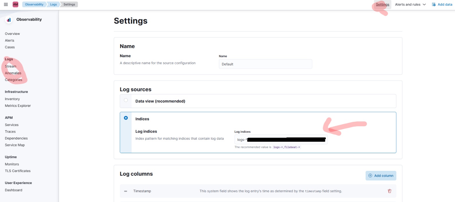Delete the Timestamp column with trash icon

[x=389, y=191]
